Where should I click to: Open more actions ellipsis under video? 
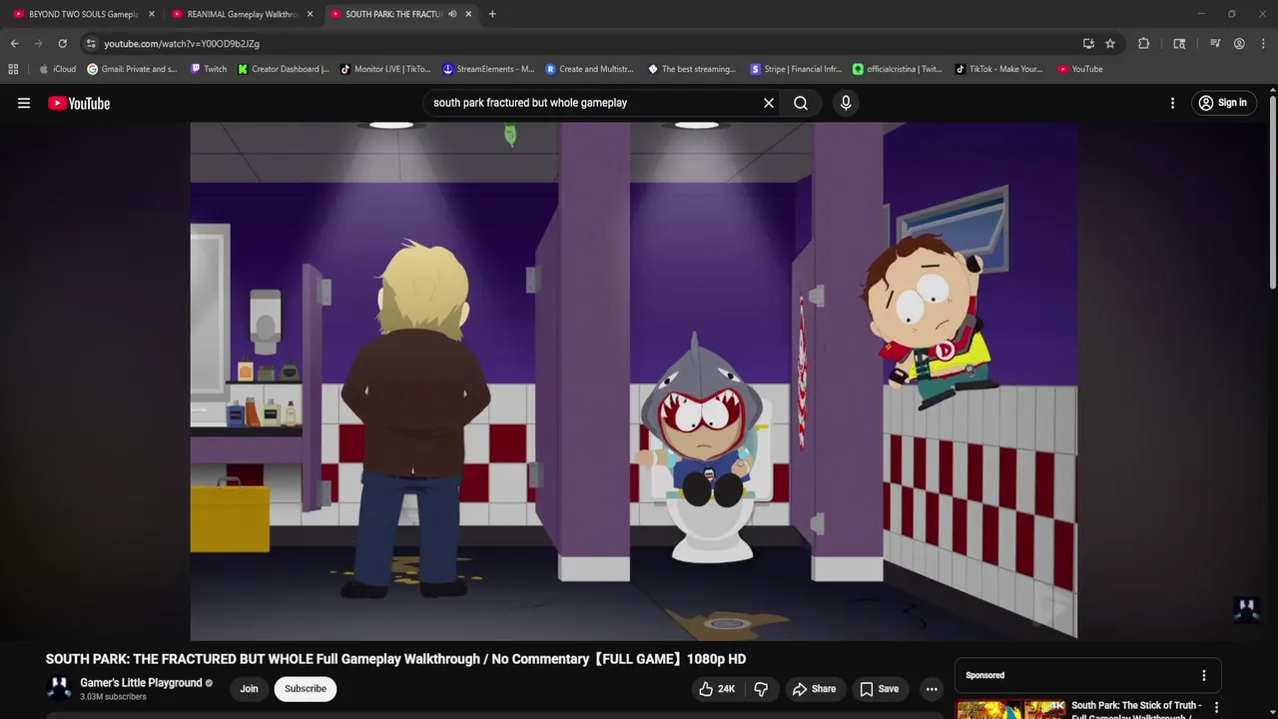932,689
